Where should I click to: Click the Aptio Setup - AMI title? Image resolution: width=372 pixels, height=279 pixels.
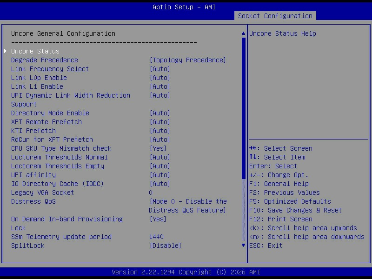pos(184,7)
